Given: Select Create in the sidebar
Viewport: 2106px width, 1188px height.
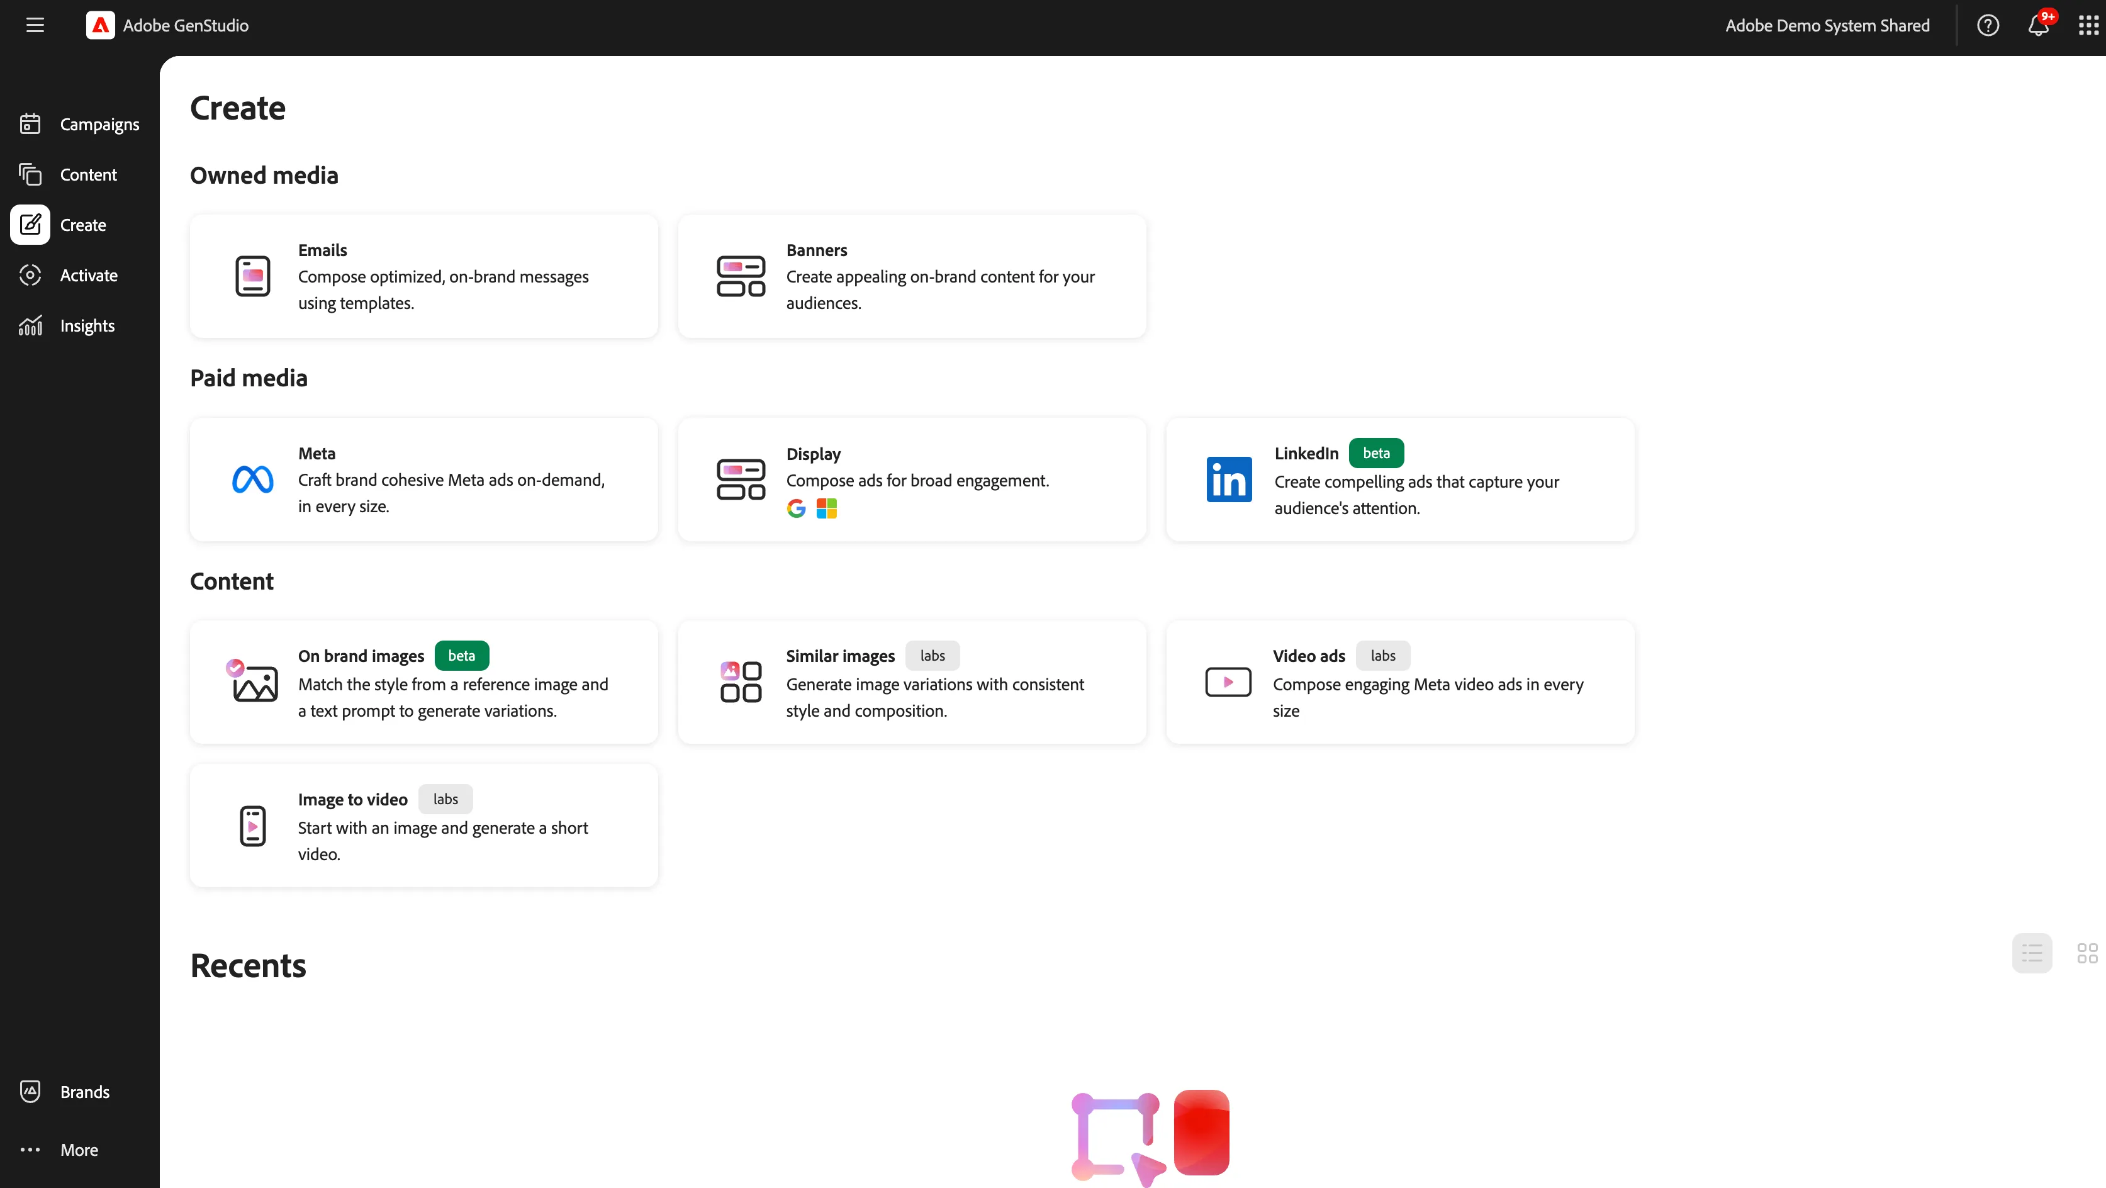Looking at the screenshot, I should pos(80,225).
